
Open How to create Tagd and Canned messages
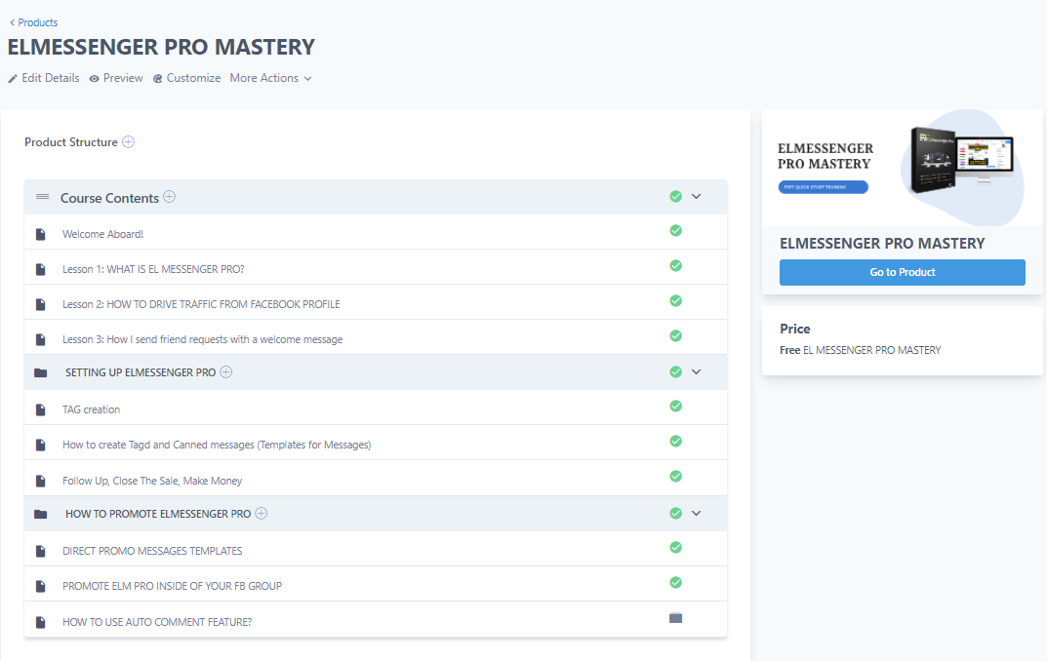217,445
